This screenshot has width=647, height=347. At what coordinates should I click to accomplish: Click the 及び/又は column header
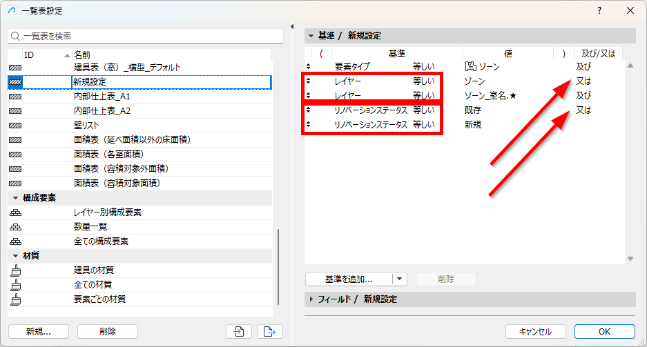[598, 54]
